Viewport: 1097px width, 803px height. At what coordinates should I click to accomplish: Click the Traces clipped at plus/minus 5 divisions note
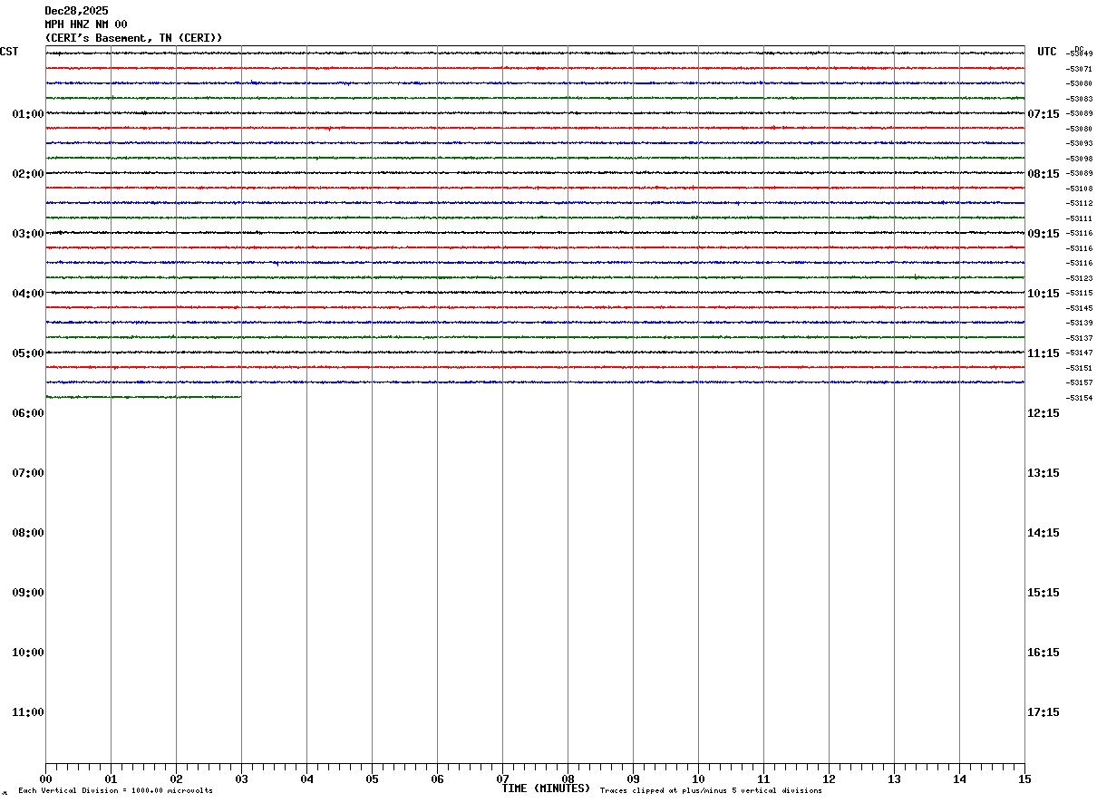(711, 791)
